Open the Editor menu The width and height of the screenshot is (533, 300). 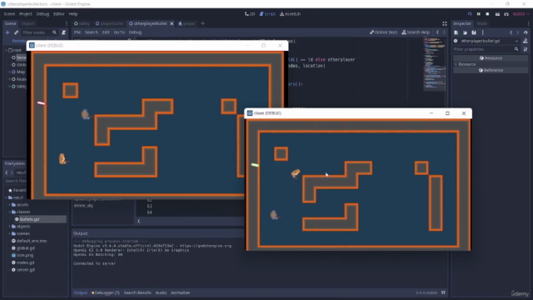[x=59, y=14]
